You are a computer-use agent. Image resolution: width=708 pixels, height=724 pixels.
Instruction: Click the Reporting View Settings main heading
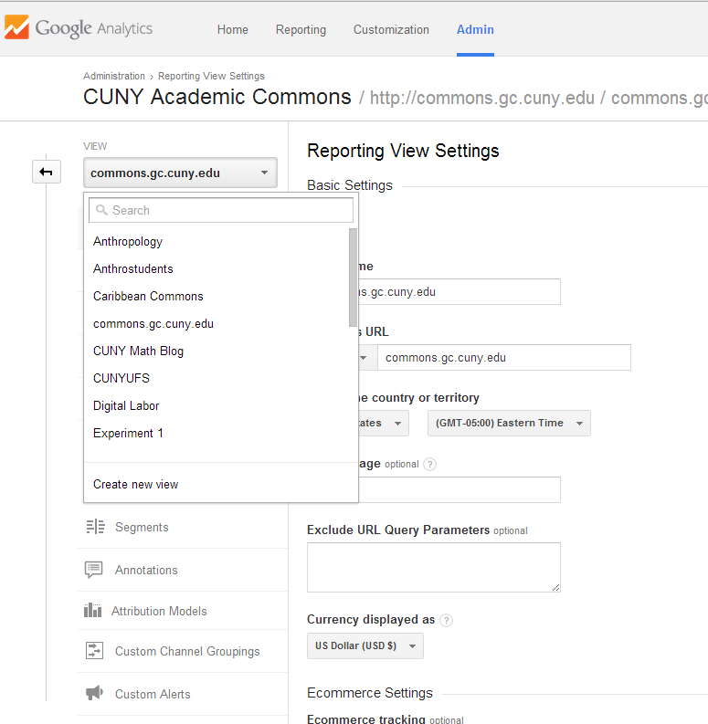pos(403,151)
